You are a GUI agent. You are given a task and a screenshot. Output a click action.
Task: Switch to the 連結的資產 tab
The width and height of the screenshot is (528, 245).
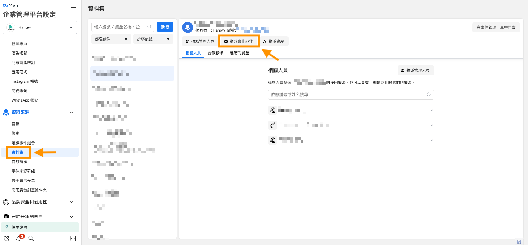point(239,53)
